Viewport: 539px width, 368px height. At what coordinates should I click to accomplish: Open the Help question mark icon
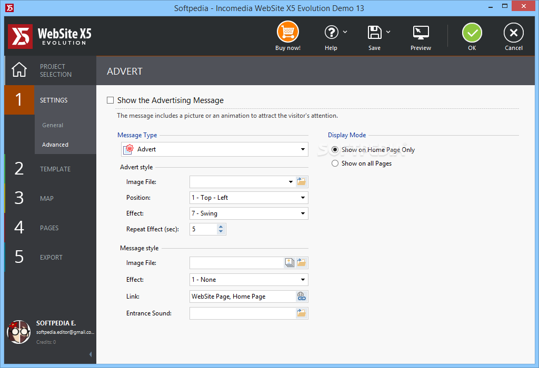[x=332, y=32]
